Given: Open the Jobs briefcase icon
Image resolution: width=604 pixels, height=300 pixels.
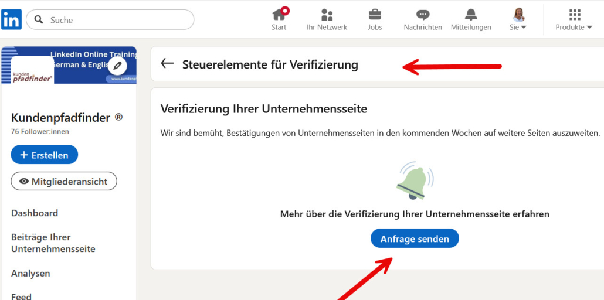Looking at the screenshot, I should (x=375, y=15).
